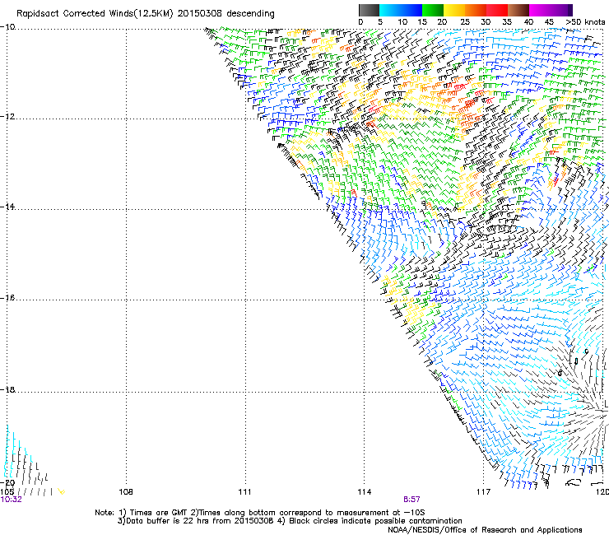609x535 pixels.
Task: Click the '25' legend tick label
Action: (465, 22)
